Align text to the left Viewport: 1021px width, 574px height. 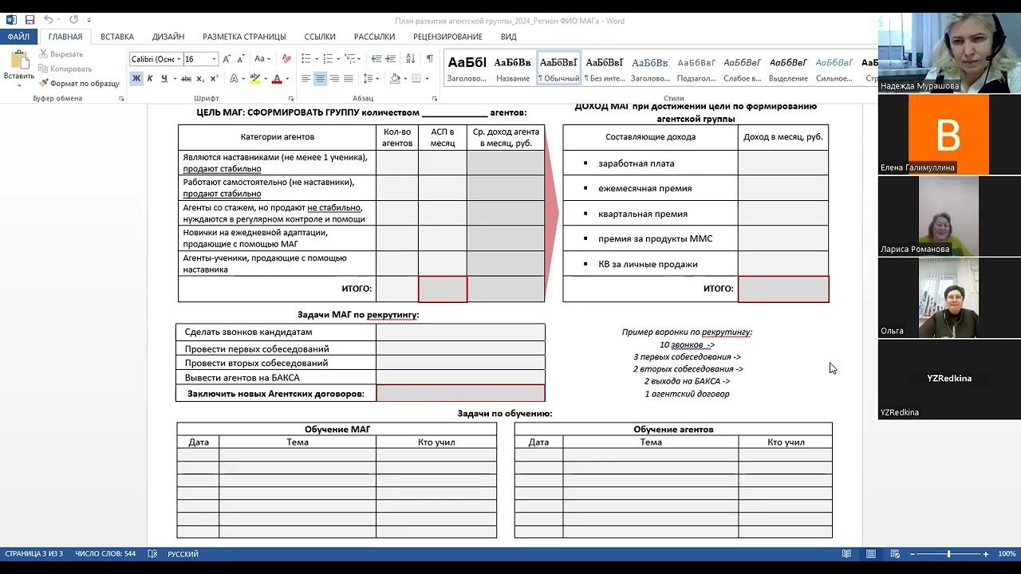click(306, 78)
